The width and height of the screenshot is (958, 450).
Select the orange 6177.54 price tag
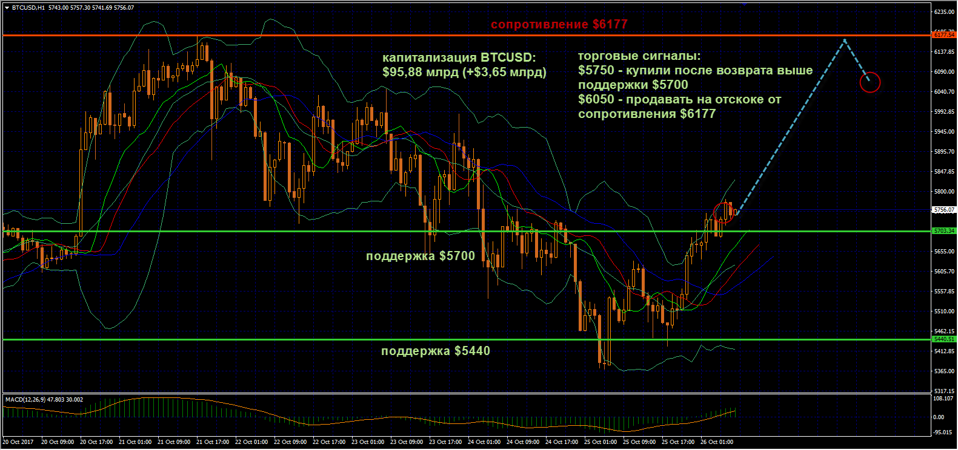tap(944, 35)
